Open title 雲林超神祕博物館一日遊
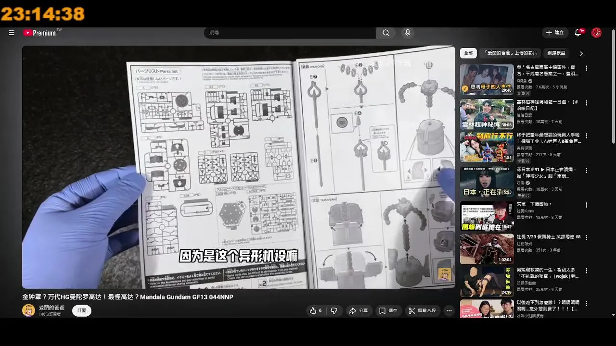This screenshot has width=616, height=346. click(548, 105)
